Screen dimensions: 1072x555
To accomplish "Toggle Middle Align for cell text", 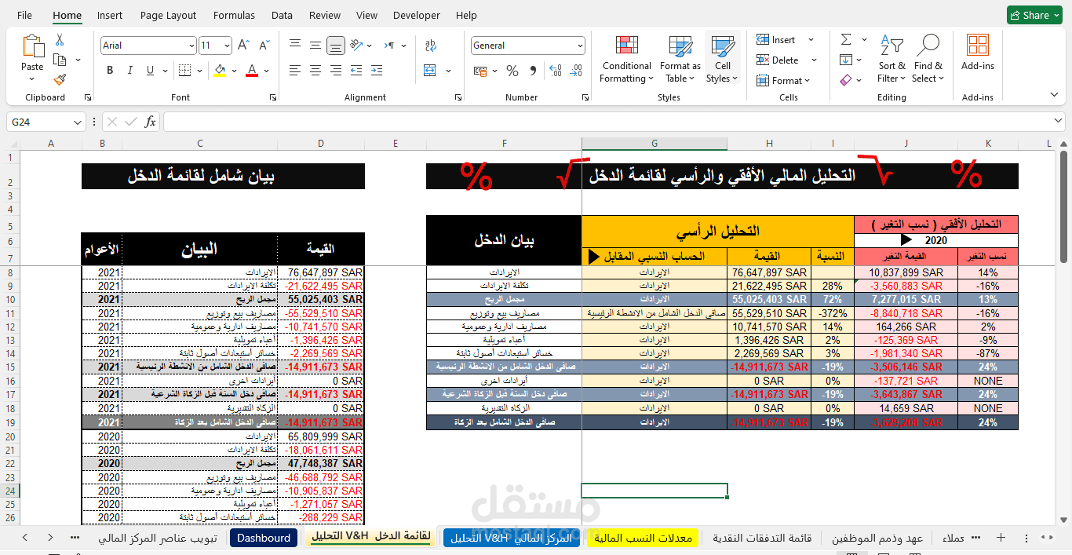I will coord(315,45).
